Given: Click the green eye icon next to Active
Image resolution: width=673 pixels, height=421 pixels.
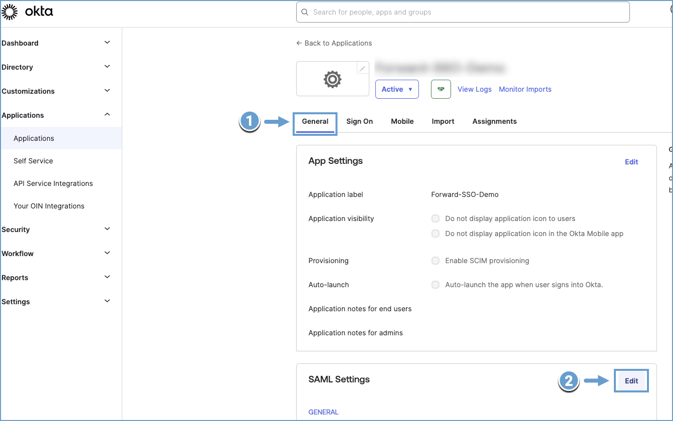Looking at the screenshot, I should pos(440,89).
